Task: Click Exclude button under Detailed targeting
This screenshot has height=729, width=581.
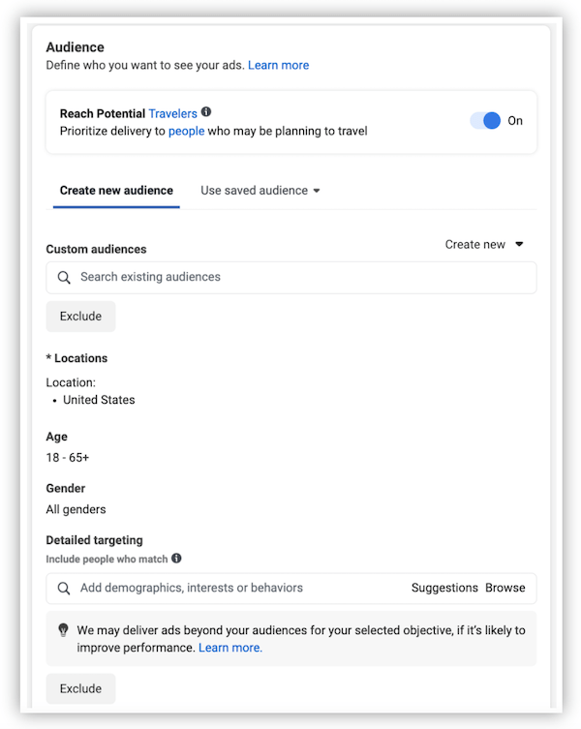Action: coord(80,689)
